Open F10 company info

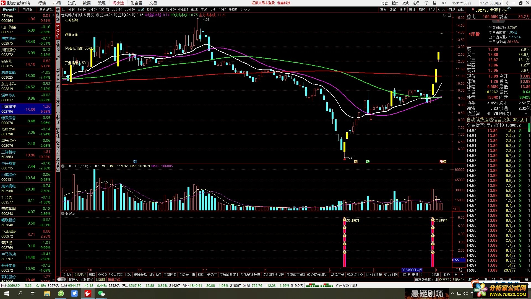(x=432, y=9)
